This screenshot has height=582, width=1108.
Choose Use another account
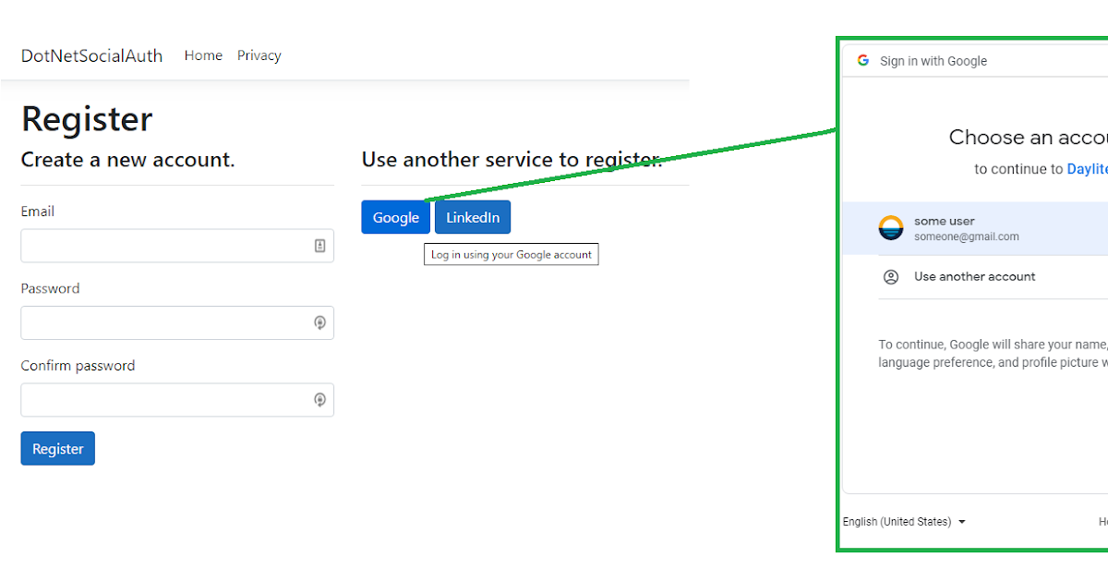[974, 276]
